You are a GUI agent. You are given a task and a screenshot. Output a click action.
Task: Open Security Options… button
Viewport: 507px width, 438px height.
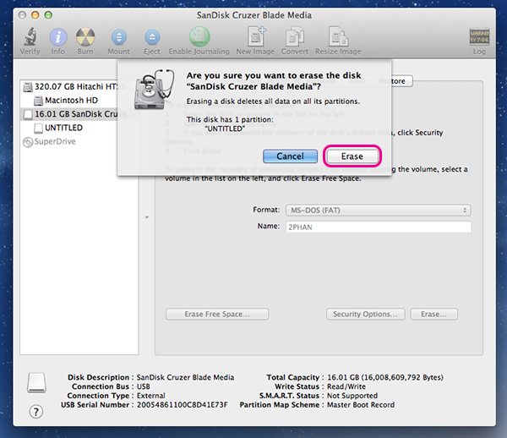(365, 314)
